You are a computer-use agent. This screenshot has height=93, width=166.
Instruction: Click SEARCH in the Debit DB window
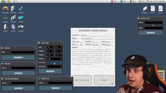coord(56,88)
